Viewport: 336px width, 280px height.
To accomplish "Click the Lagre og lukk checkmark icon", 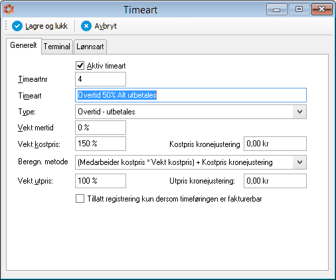I will tap(17, 26).
